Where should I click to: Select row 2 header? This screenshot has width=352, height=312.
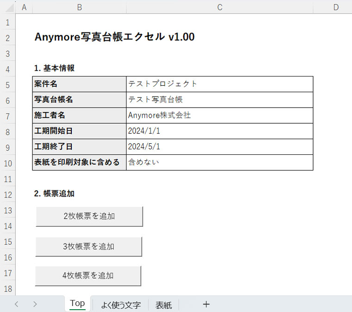click(7, 38)
